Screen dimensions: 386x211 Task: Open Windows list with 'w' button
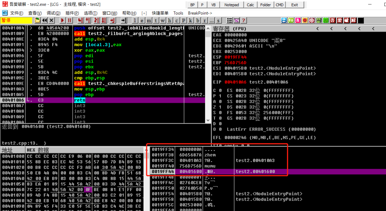[163, 21]
